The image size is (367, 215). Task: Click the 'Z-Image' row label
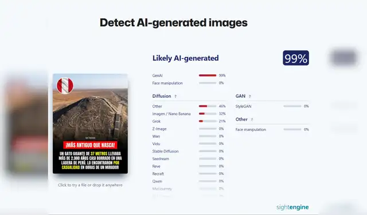[x=159, y=129]
